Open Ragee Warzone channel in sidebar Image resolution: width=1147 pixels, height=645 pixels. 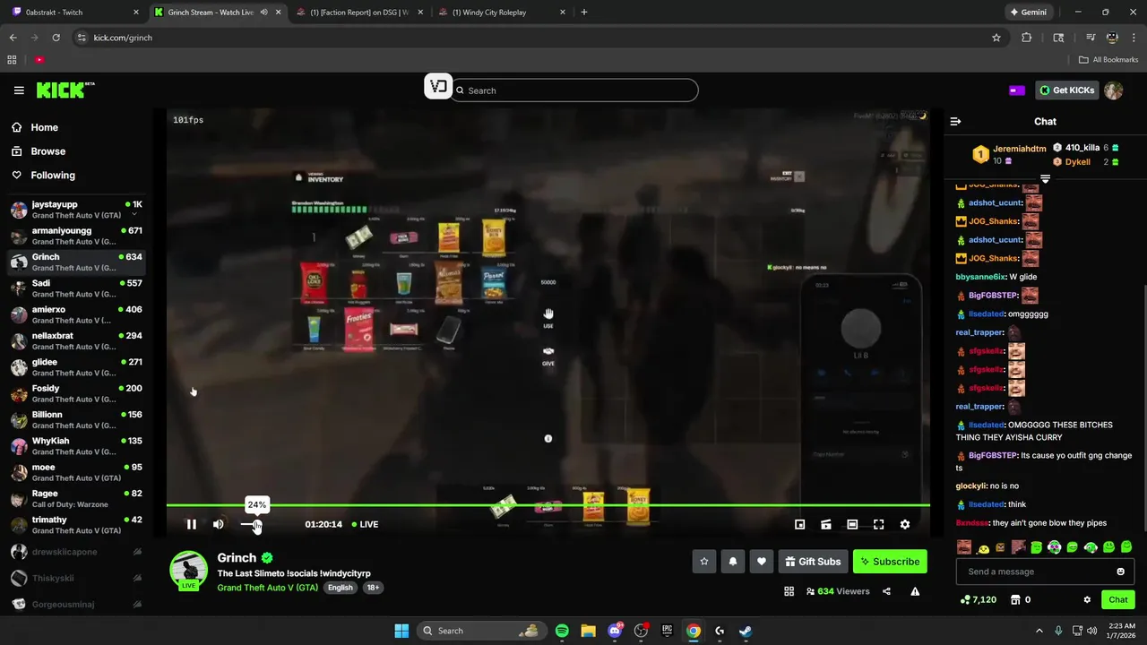[x=76, y=498]
